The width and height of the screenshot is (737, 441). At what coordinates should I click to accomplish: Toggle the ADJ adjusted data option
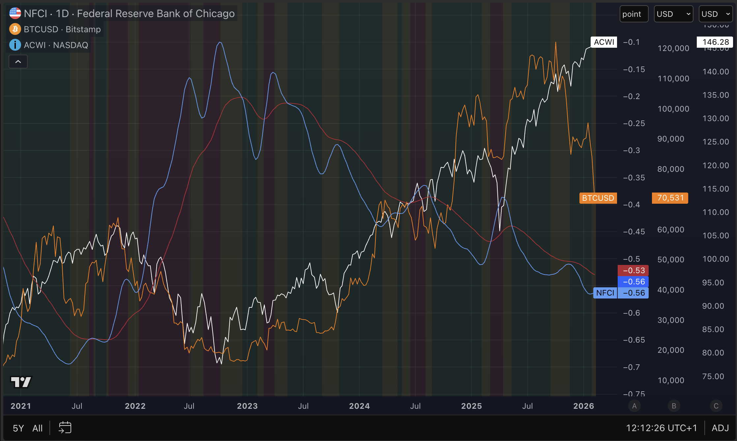(x=720, y=428)
